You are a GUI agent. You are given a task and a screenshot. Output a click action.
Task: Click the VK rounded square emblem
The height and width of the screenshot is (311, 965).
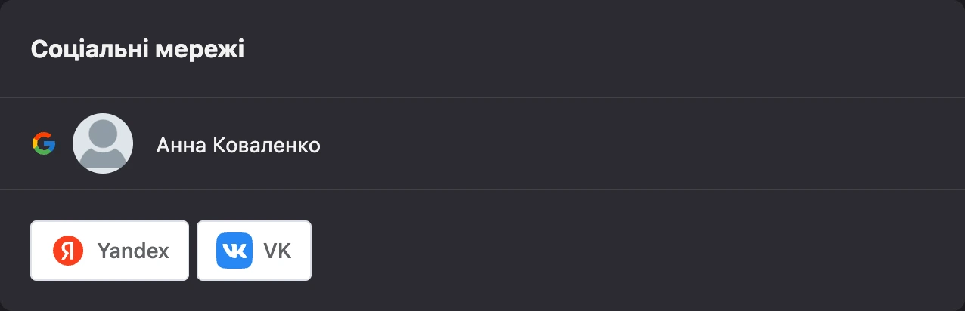point(232,251)
